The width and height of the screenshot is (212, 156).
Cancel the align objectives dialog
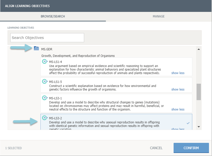point(156,148)
